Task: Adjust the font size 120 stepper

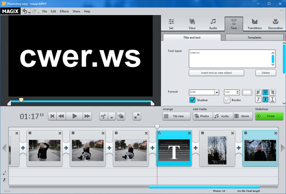Action: point(238,93)
